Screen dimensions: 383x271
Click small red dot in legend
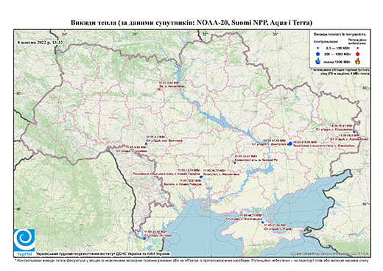coord(357,49)
